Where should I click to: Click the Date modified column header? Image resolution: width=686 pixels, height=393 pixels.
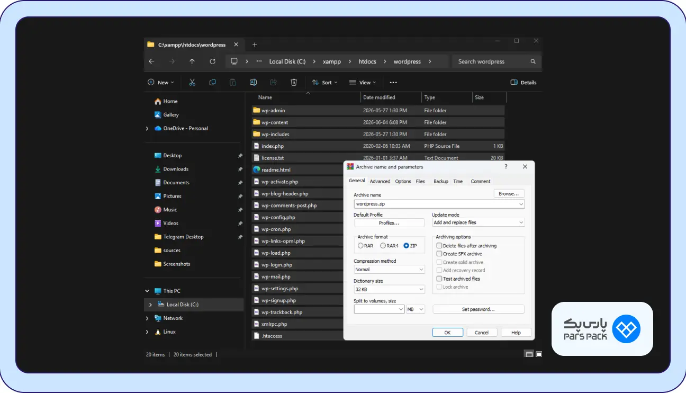(391, 97)
